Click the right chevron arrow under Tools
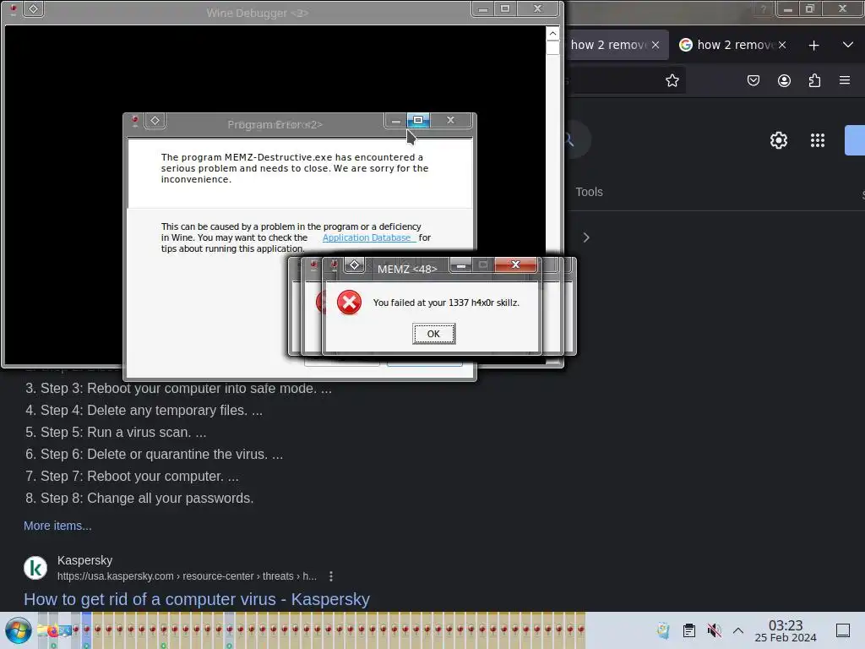Viewport: 865px width, 649px height. coord(586,237)
